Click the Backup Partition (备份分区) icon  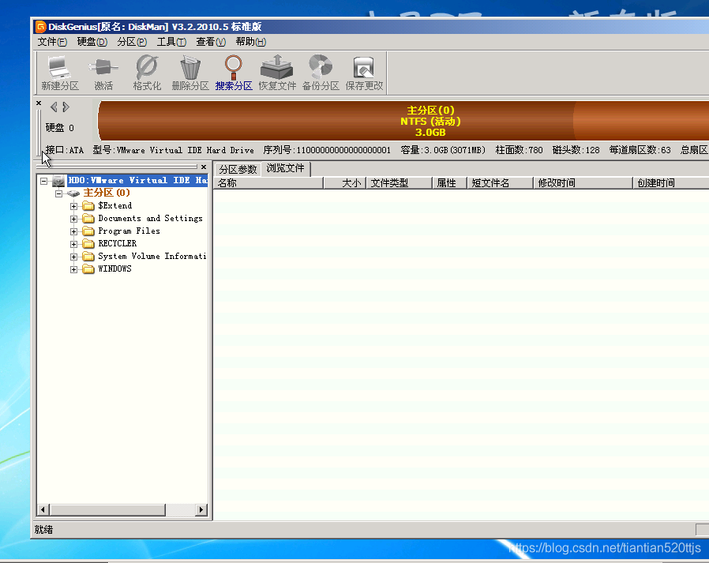coord(321,73)
